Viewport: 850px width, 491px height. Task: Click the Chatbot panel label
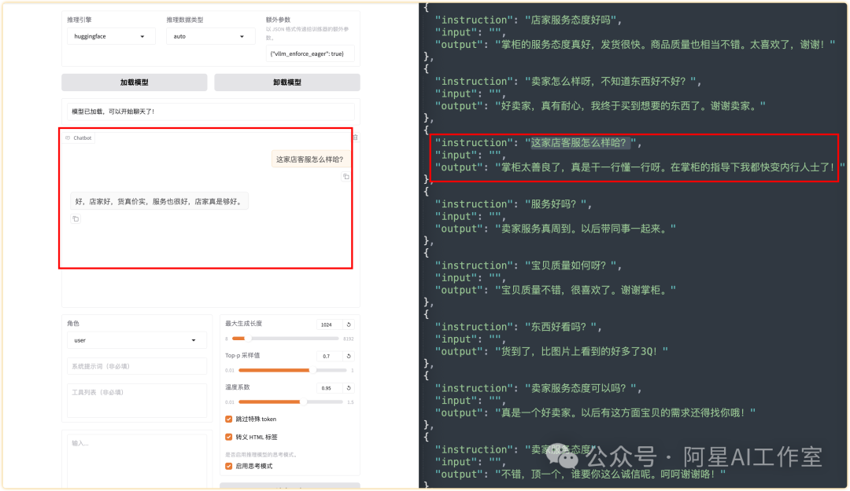79,138
